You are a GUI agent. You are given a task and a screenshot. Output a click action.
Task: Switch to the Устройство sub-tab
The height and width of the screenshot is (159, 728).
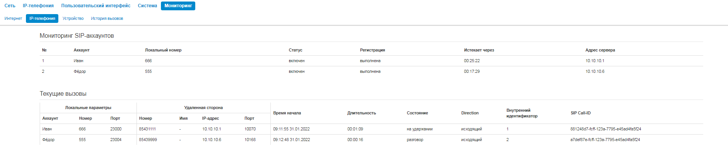pos(73,18)
